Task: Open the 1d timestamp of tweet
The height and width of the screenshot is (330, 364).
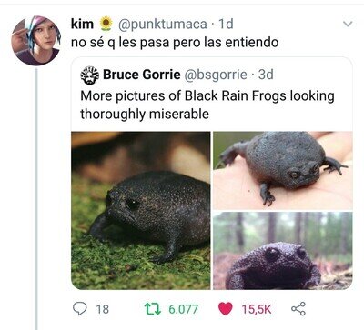Action: 226,24
